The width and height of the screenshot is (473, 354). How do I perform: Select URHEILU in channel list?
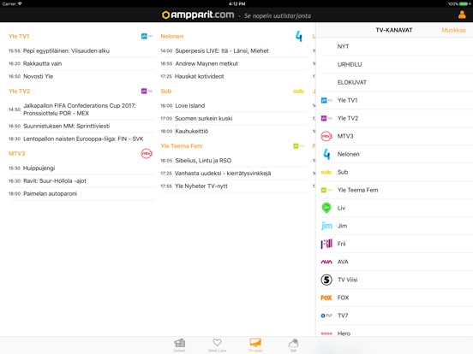tap(350, 64)
